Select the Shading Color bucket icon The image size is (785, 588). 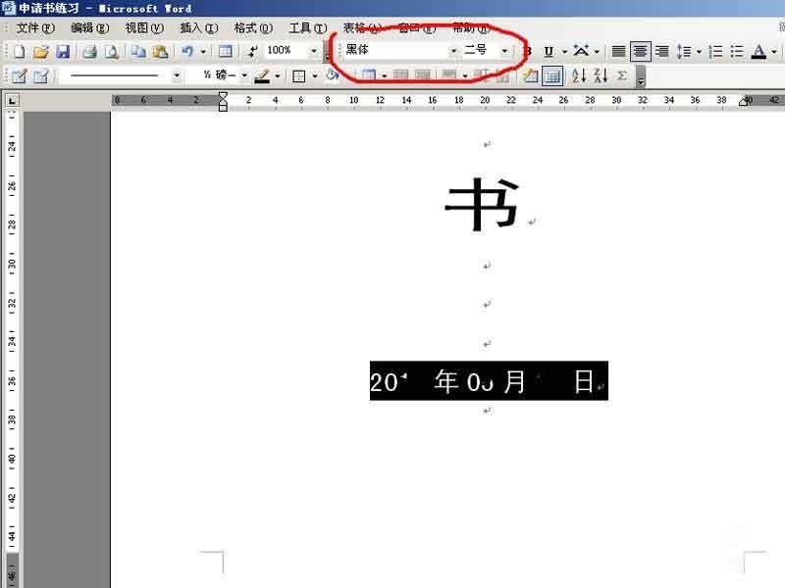click(331, 75)
